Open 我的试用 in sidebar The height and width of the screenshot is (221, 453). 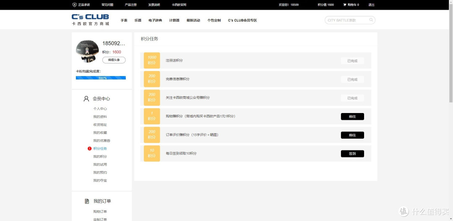pos(100,165)
